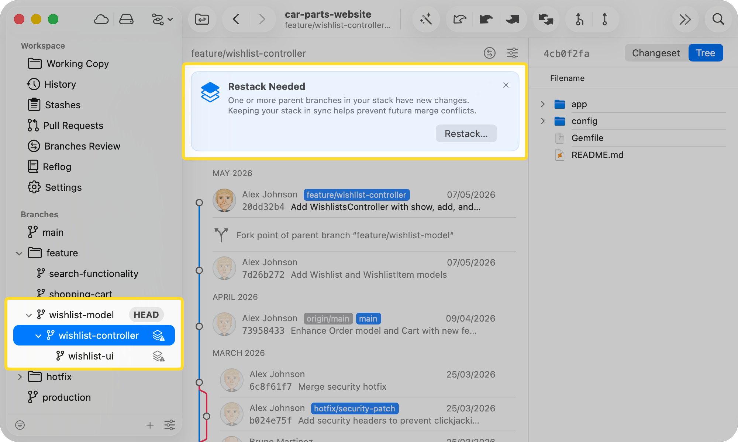Dismiss the Restack Needed banner
Screen dimensions: 738x442
pyautogui.click(x=506, y=85)
